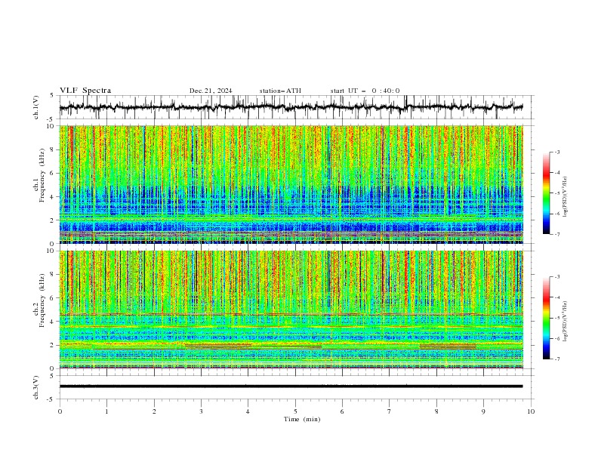The width and height of the screenshot is (598, 462).
Task: Click time axis tick label "3"
Action: pos(201,411)
